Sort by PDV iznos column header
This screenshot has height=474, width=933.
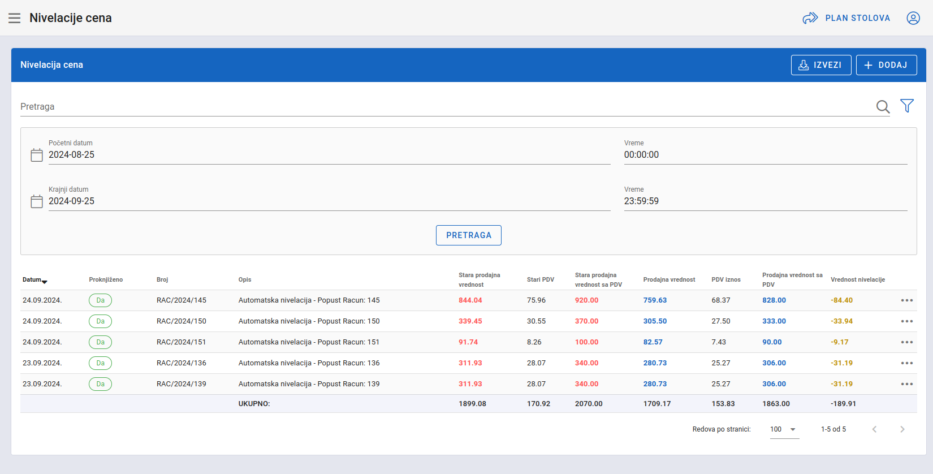pos(726,280)
